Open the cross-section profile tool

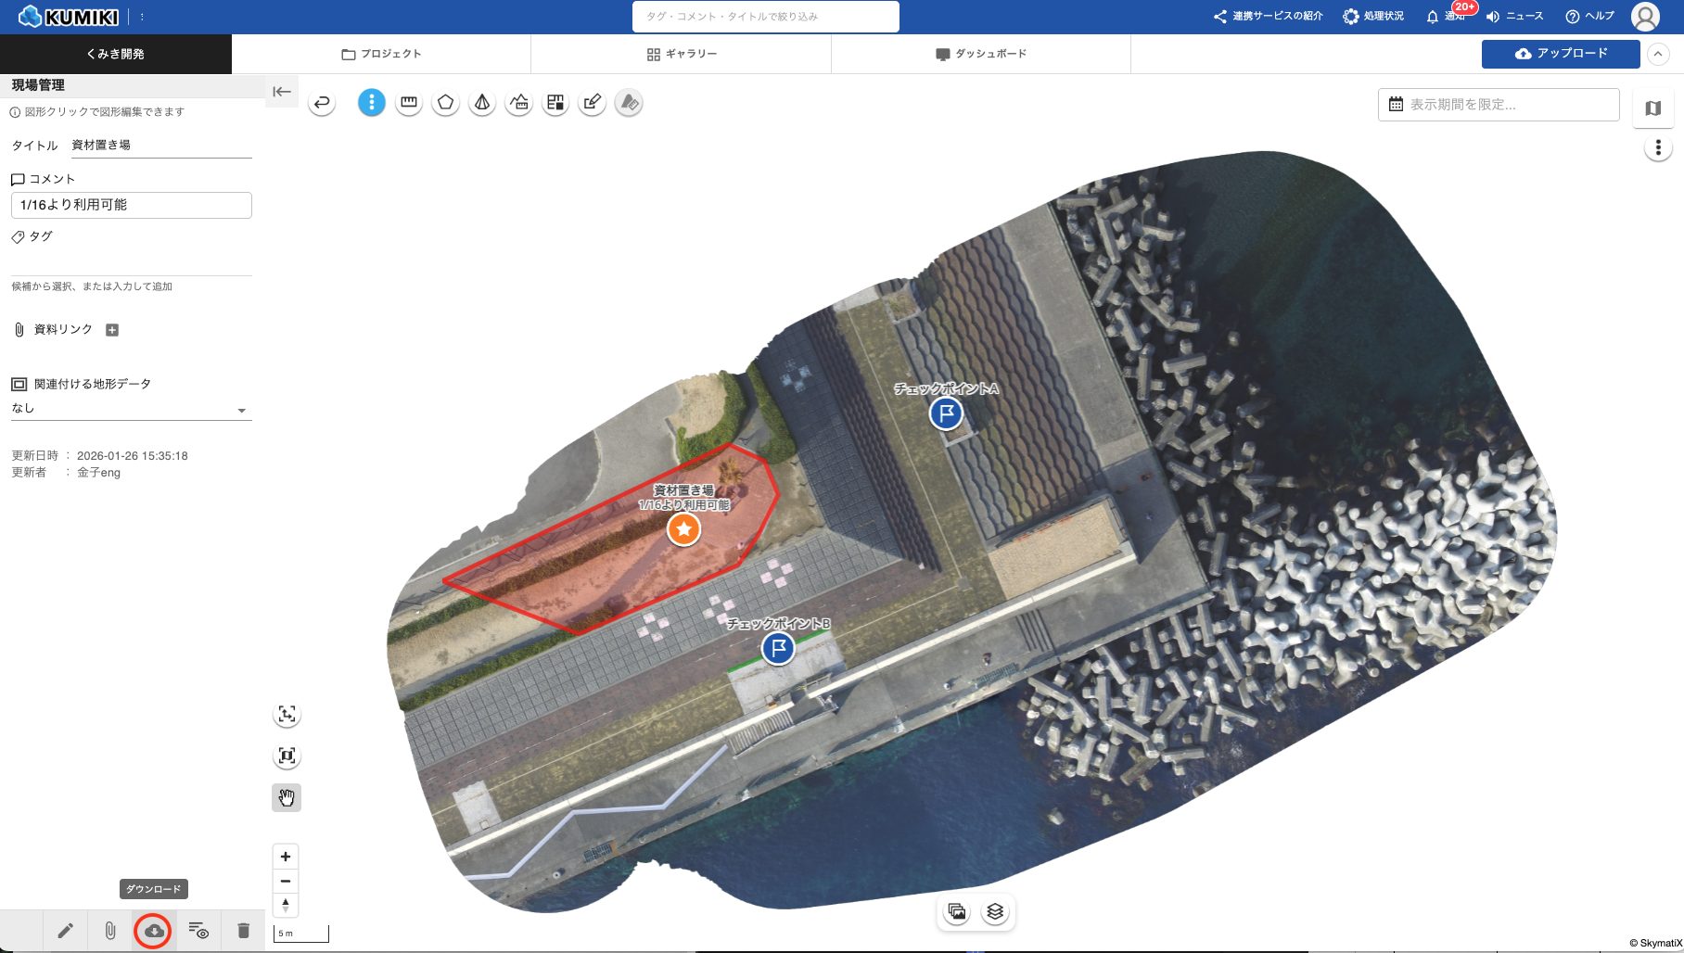click(519, 103)
